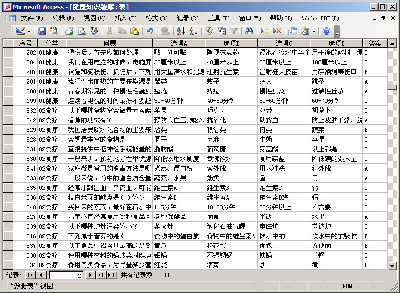This screenshot has height=293, width=400.
Task: Go to last record navigation button
Action: [x=101, y=275]
